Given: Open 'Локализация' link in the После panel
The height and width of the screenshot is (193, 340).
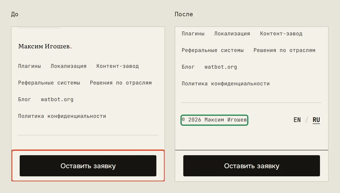Looking at the screenshot, I should coord(232,34).
